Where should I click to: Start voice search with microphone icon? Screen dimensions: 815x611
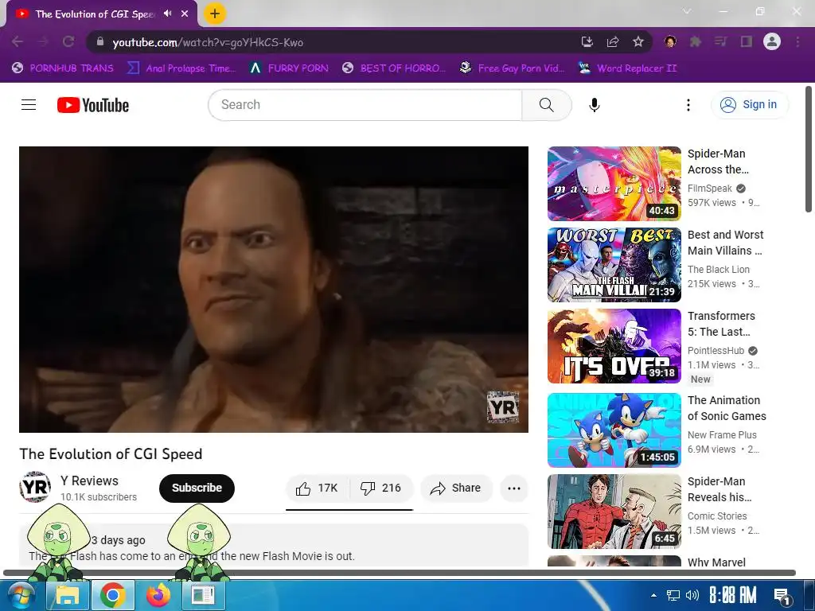(594, 105)
